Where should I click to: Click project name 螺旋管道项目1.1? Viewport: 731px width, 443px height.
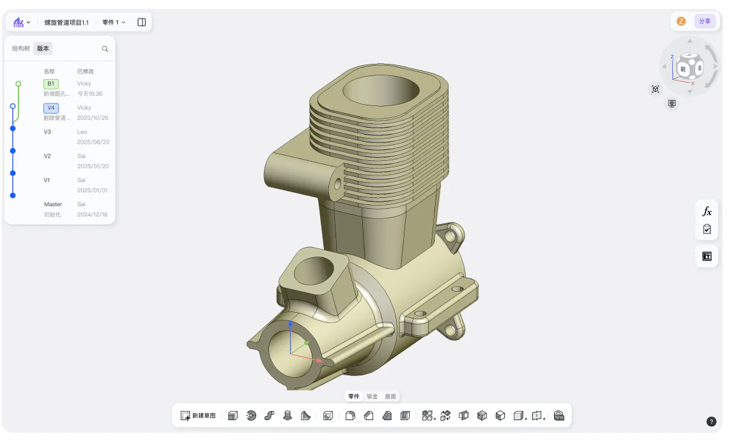tap(66, 22)
